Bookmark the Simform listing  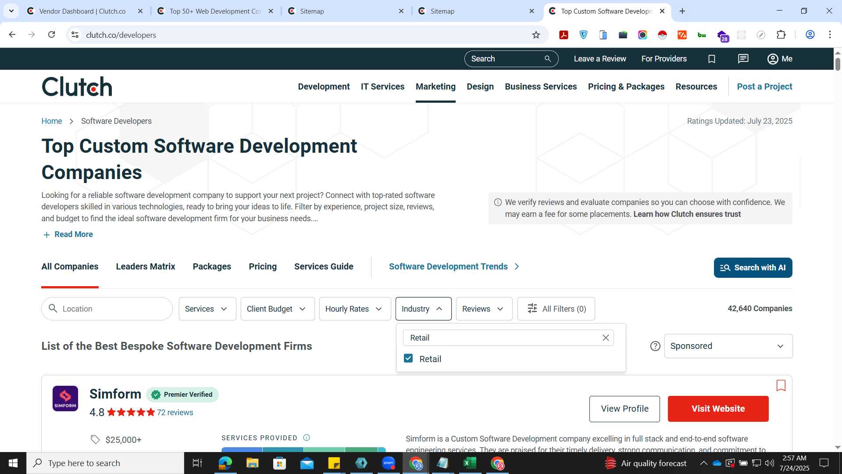[x=781, y=385]
